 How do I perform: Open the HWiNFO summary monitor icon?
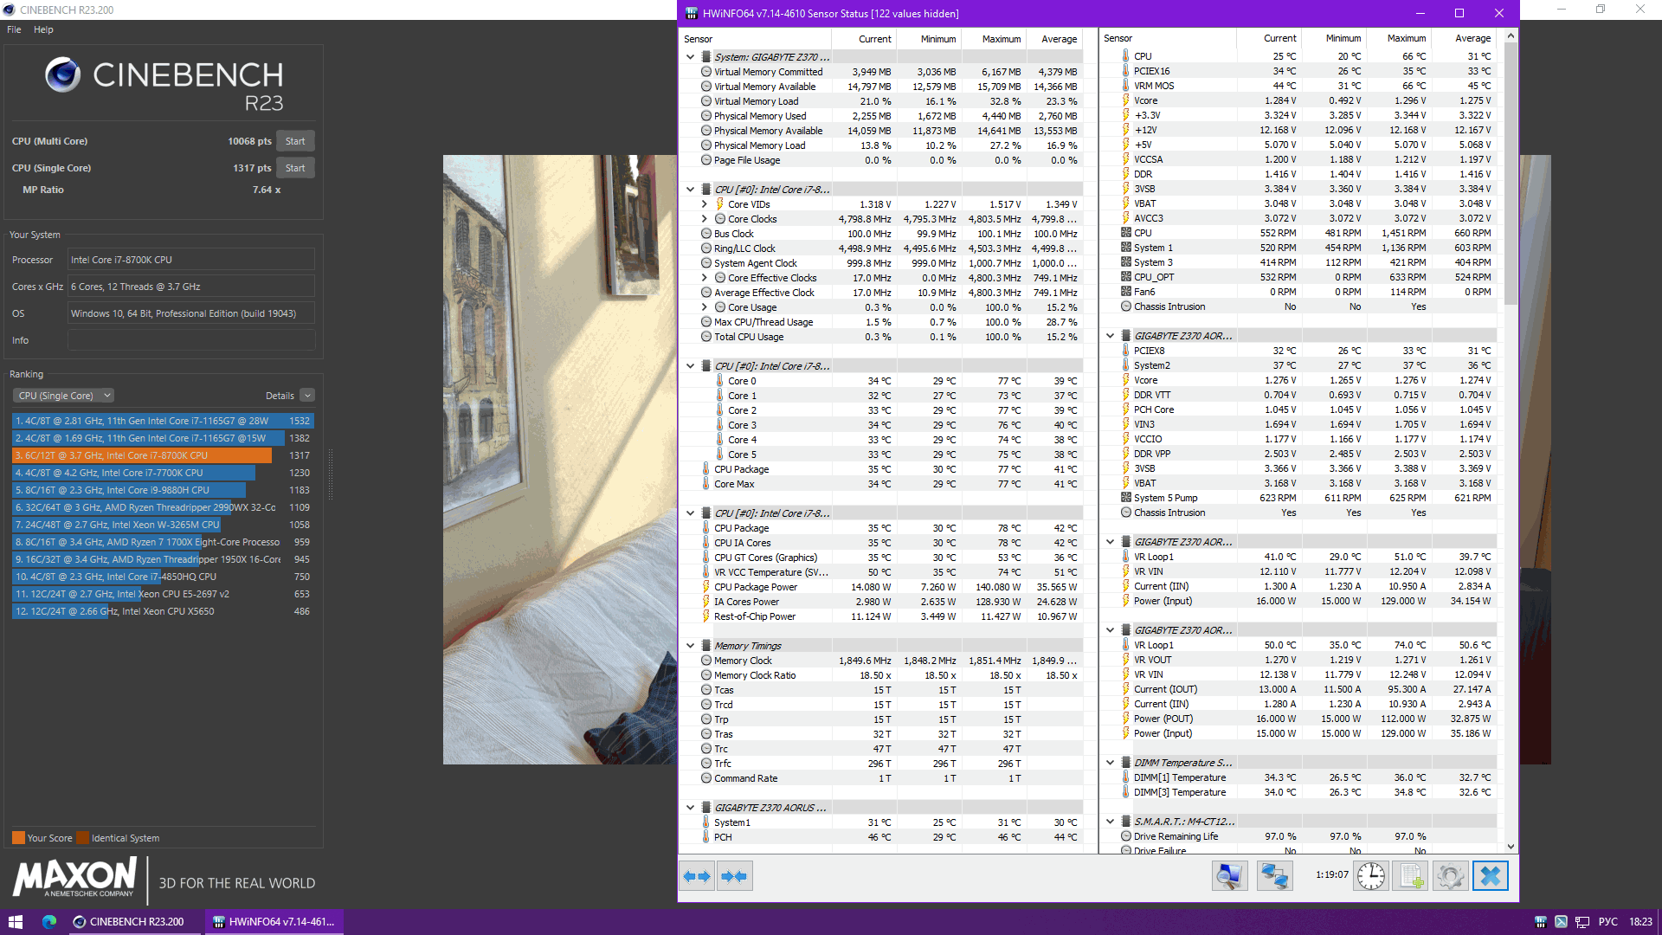pyautogui.click(x=1228, y=876)
